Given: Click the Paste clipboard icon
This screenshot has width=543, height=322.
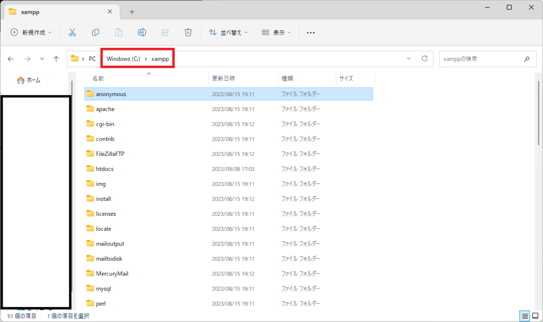Looking at the screenshot, I should (x=119, y=32).
